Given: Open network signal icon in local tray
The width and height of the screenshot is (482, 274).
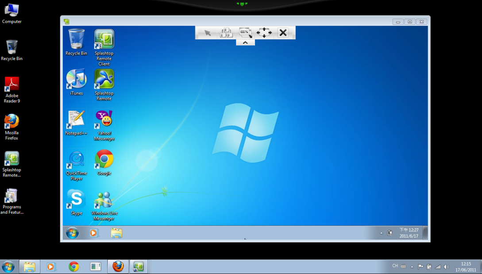Looking at the screenshot, I should pos(438,266).
